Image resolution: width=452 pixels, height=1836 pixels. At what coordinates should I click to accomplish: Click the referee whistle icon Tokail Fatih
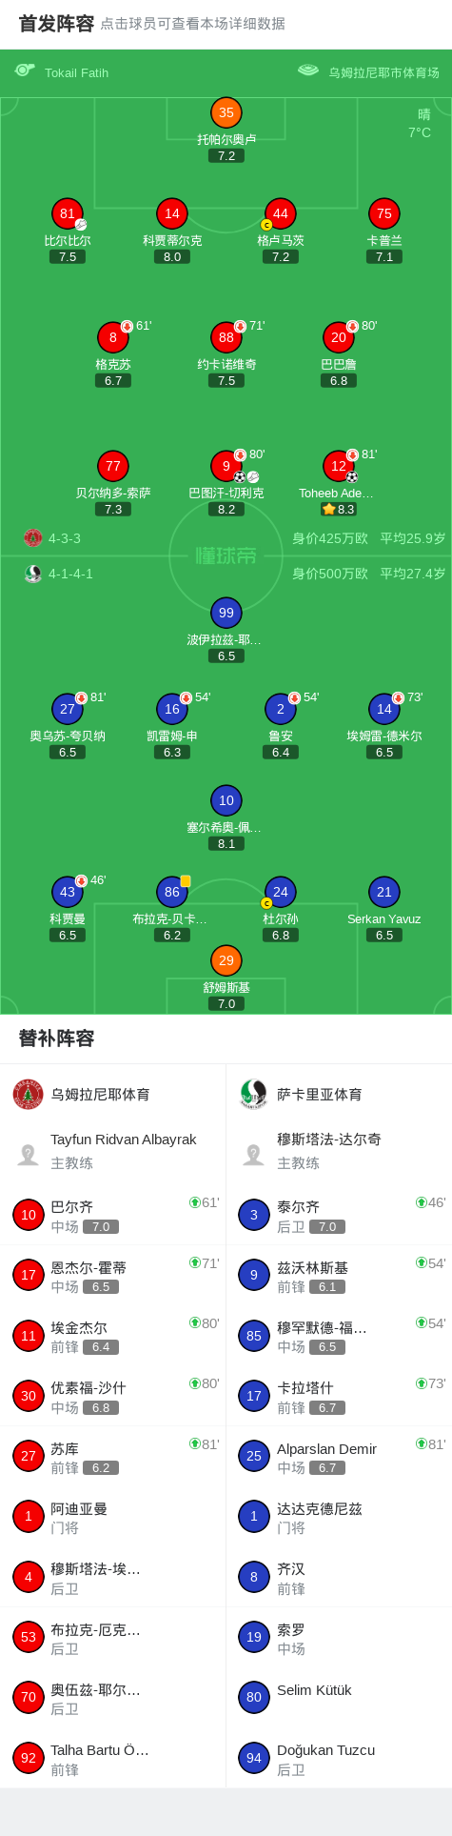(x=25, y=71)
